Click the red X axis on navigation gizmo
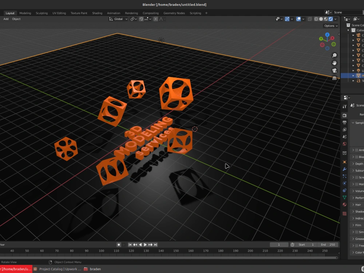 pos(332,38)
